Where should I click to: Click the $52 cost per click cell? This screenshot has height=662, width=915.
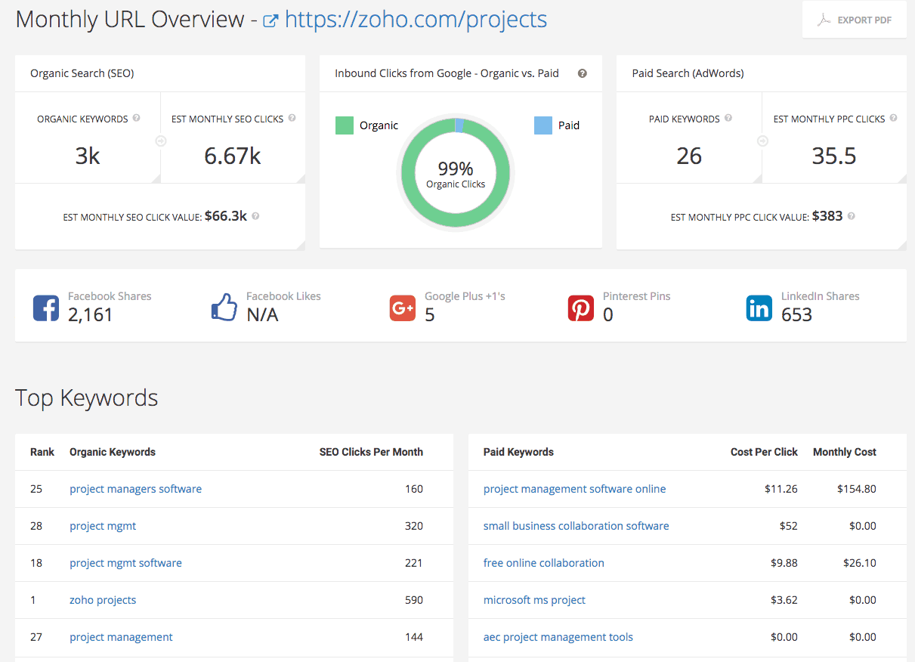[789, 526]
